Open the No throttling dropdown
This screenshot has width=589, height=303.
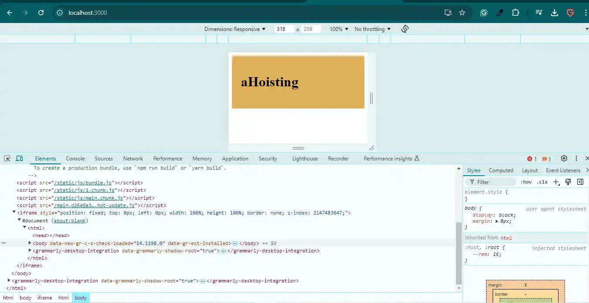pos(372,29)
